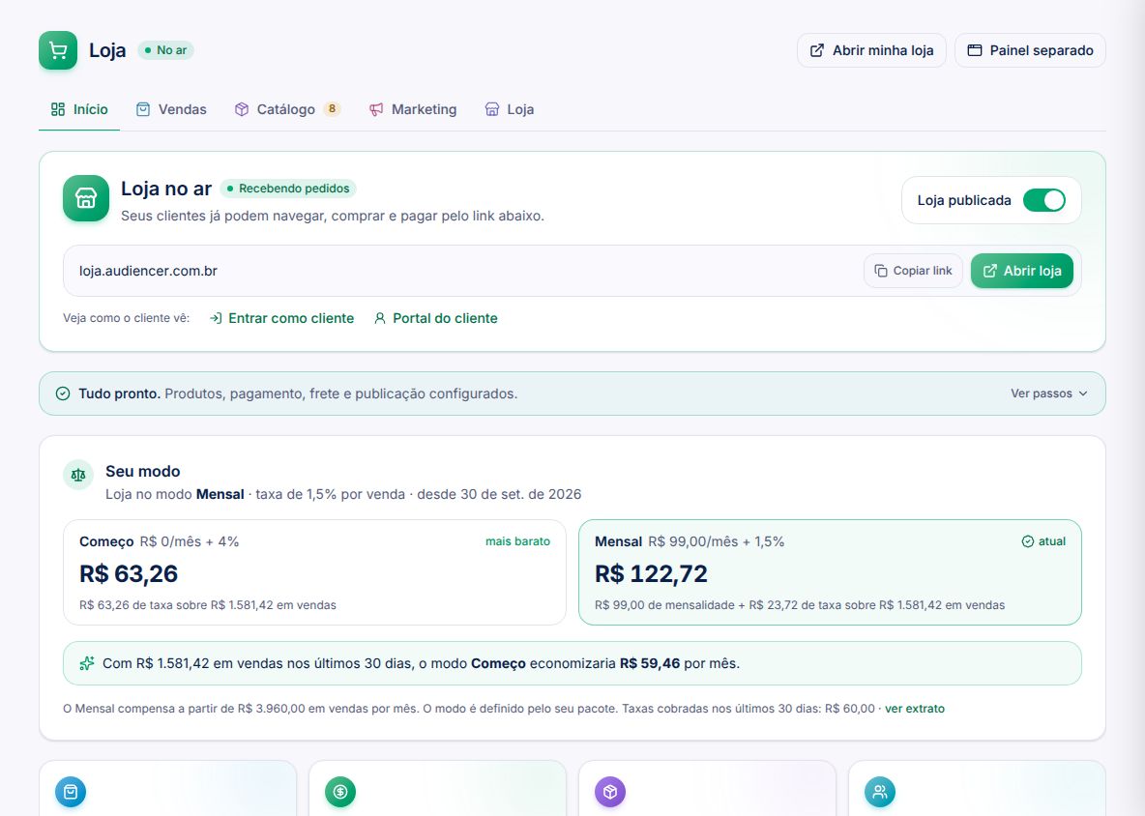
Task: Click the blue shopping bag card icon
Action: click(71, 792)
